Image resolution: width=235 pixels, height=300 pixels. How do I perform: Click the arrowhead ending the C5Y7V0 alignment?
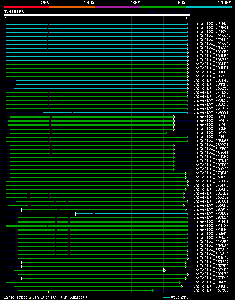[167, 133]
